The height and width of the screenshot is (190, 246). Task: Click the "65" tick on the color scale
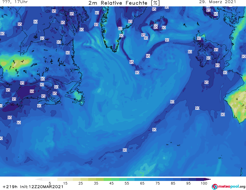(142, 183)
